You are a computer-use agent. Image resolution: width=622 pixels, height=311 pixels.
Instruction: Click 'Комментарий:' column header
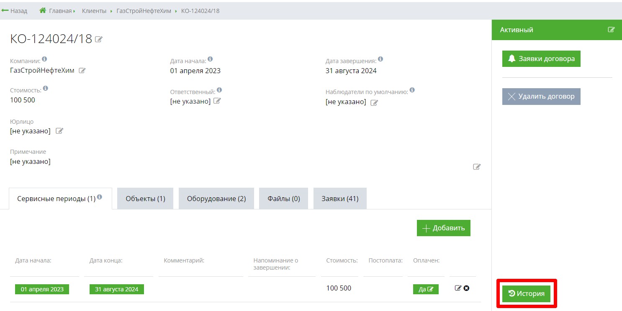pyautogui.click(x=184, y=260)
